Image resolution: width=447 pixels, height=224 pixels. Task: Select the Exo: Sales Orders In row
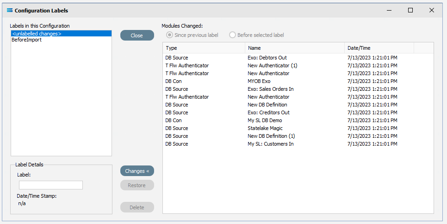(x=298, y=89)
